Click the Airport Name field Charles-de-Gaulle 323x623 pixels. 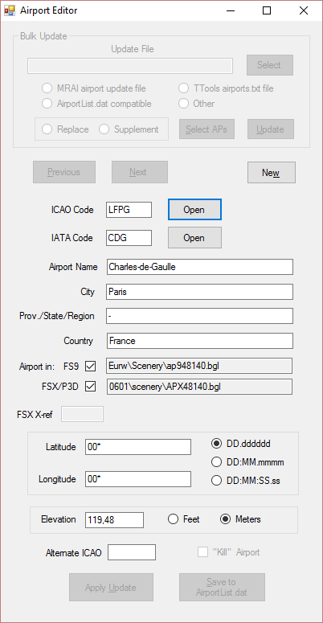pyautogui.click(x=200, y=267)
